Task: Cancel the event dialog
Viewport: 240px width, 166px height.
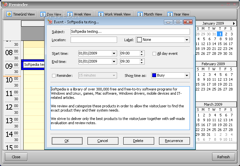Action: coord(103,141)
